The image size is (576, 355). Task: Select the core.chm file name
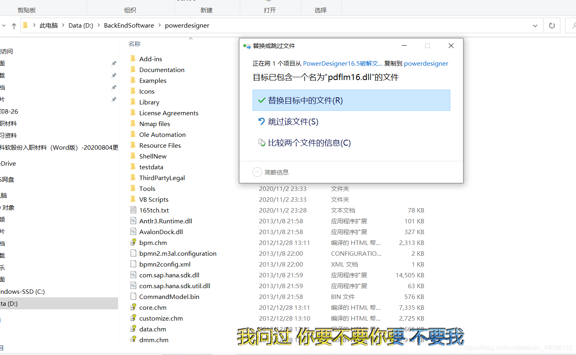click(x=153, y=307)
